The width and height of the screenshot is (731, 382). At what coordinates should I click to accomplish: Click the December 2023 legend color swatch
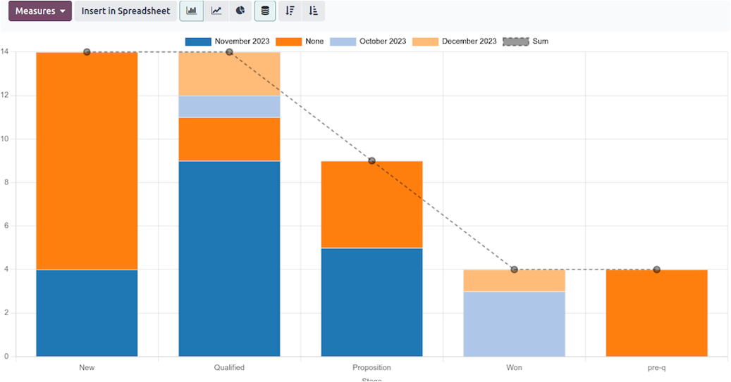pyautogui.click(x=425, y=42)
